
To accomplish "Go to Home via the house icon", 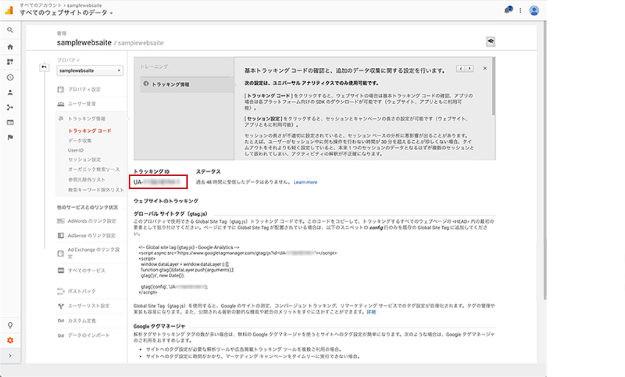I will (x=10, y=46).
